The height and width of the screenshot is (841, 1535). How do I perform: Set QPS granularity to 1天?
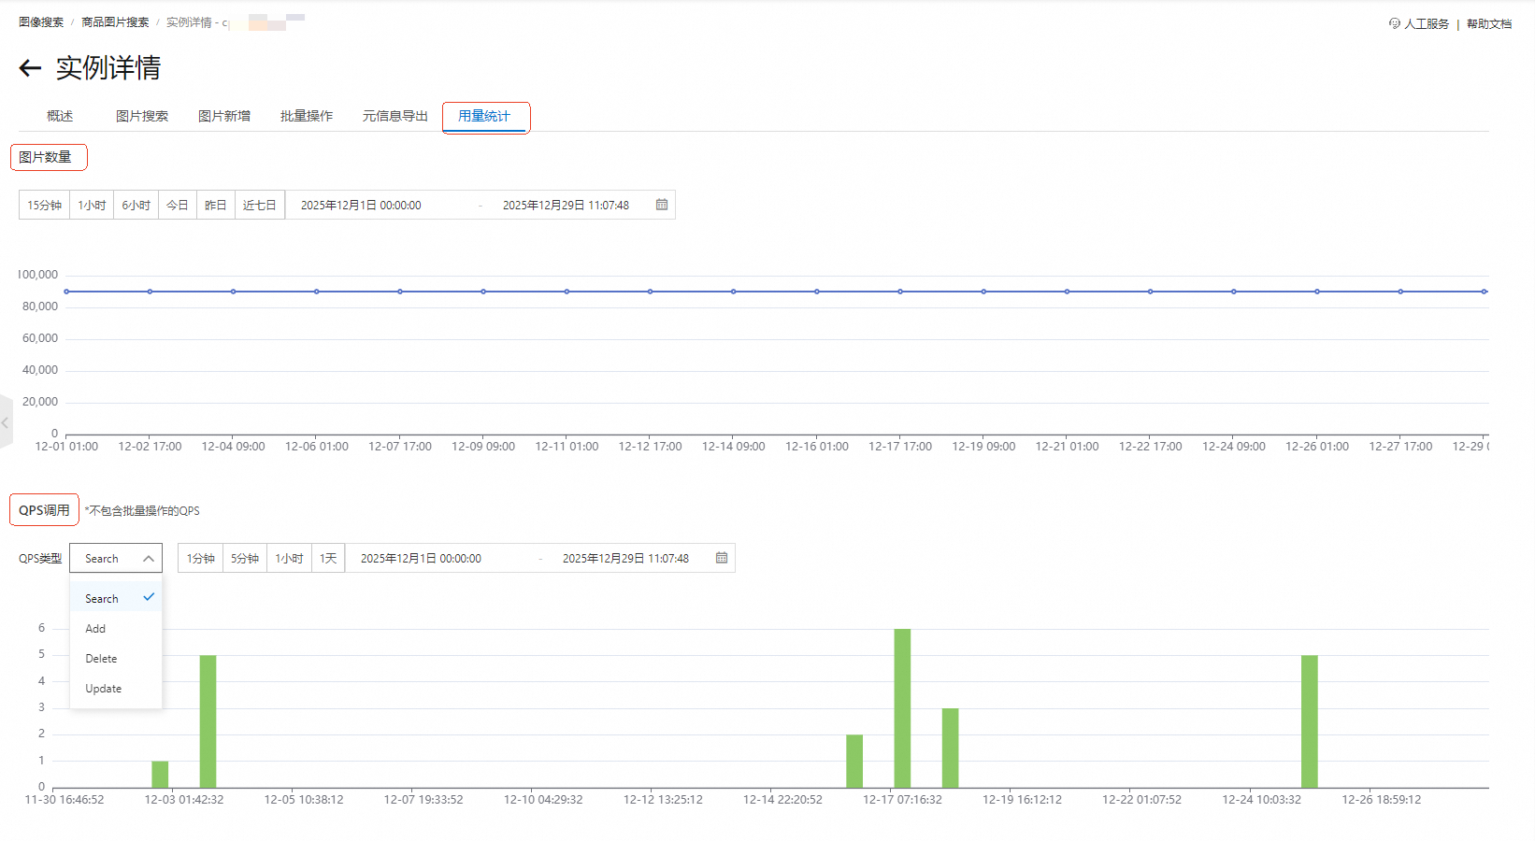pos(328,558)
